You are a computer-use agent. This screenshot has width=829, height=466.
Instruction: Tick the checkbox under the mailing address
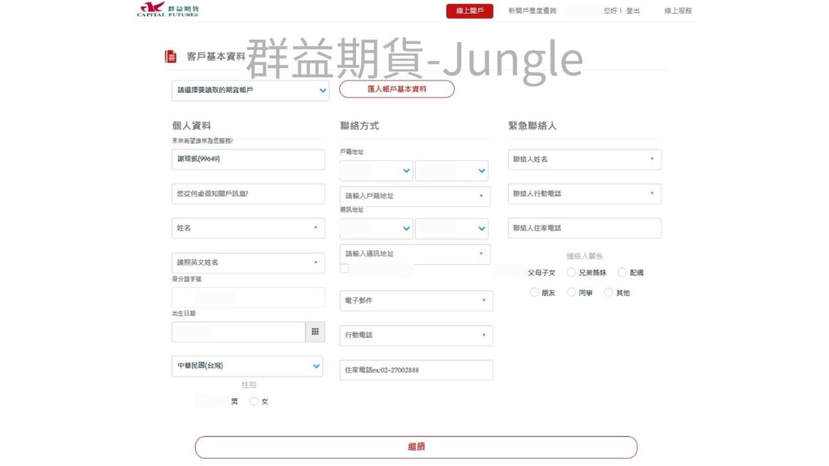[x=344, y=268]
